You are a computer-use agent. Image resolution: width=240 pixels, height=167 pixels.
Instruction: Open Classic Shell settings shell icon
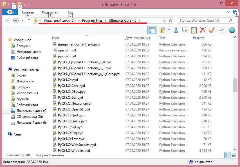pyautogui.click(x=232, y=30)
